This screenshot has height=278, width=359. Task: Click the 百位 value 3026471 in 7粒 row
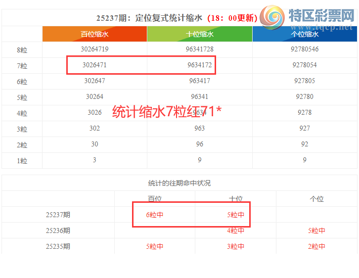(94, 65)
